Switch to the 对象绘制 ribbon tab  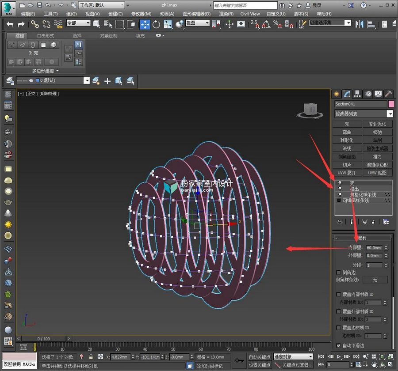click(109, 36)
